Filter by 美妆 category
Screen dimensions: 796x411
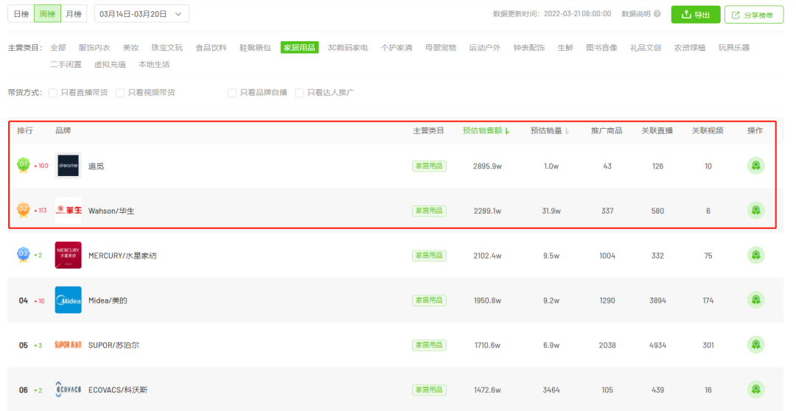pos(130,48)
